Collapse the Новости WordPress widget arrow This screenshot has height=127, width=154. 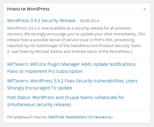(x=144, y=9)
